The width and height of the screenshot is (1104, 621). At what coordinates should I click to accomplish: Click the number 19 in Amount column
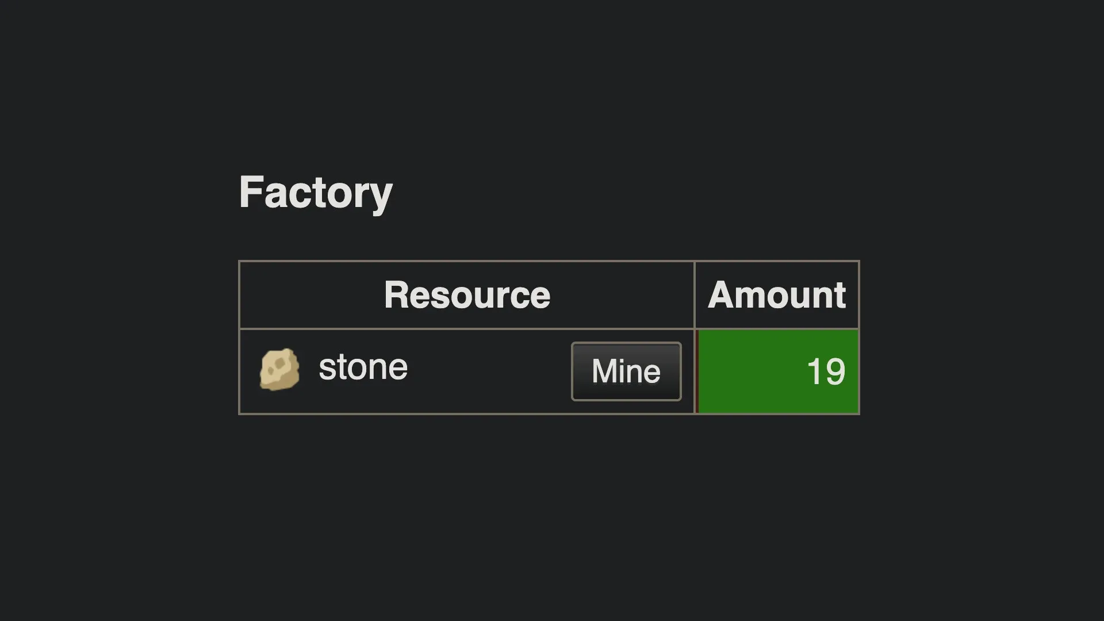(826, 372)
